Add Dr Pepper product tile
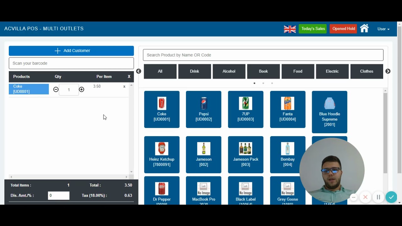The height and width of the screenshot is (226, 402). coord(162,191)
